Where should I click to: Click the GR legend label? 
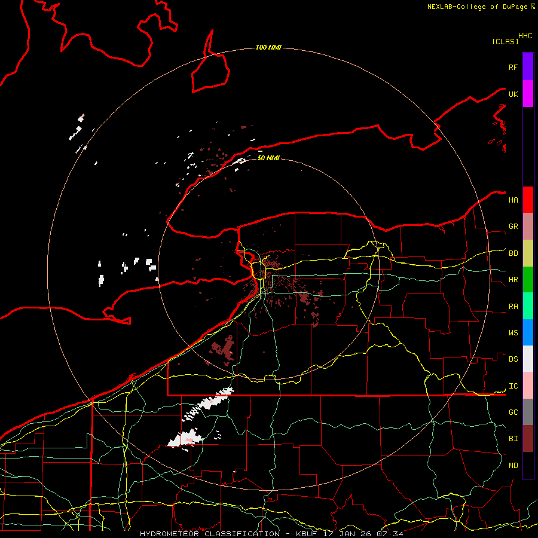513,227
